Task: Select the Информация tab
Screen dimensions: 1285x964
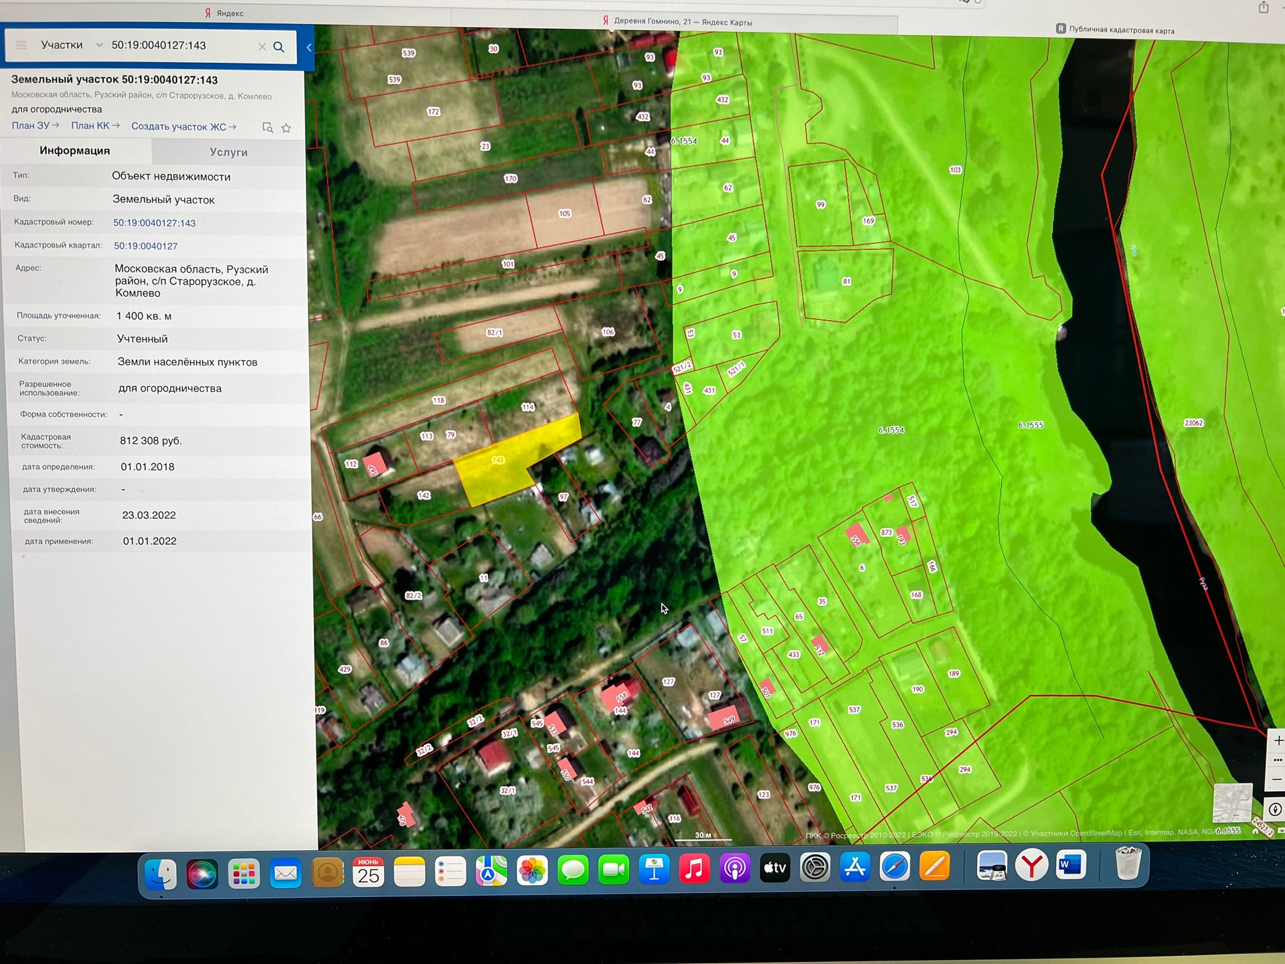Action: pos(75,151)
